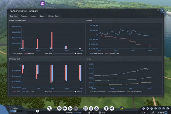Screen dimensions: 171x114
Task: Click the Earnings $610,180 value
Action: click(77, 113)
